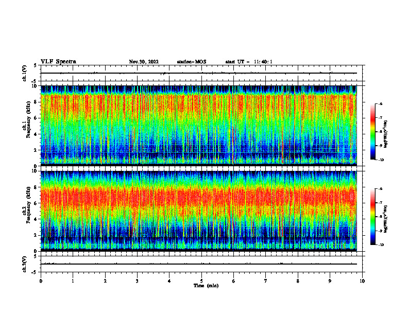Viewport: 408px width, 315px height.
Task: Click the "8" kHz tick on ch.1 frequency axis
Action: [x=36, y=102]
